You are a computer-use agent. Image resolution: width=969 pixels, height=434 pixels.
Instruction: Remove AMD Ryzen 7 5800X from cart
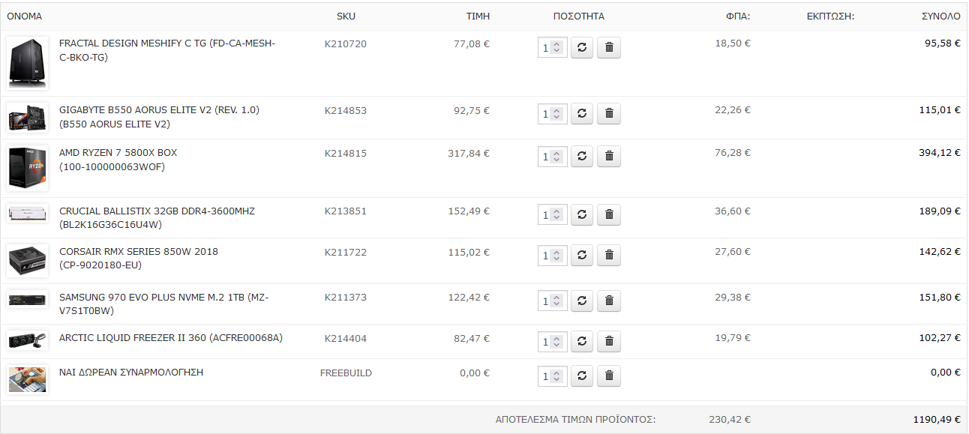click(x=609, y=157)
